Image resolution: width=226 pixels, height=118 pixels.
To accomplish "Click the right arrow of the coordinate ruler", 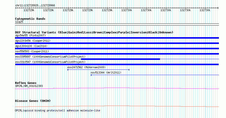I will coord(218,8).
